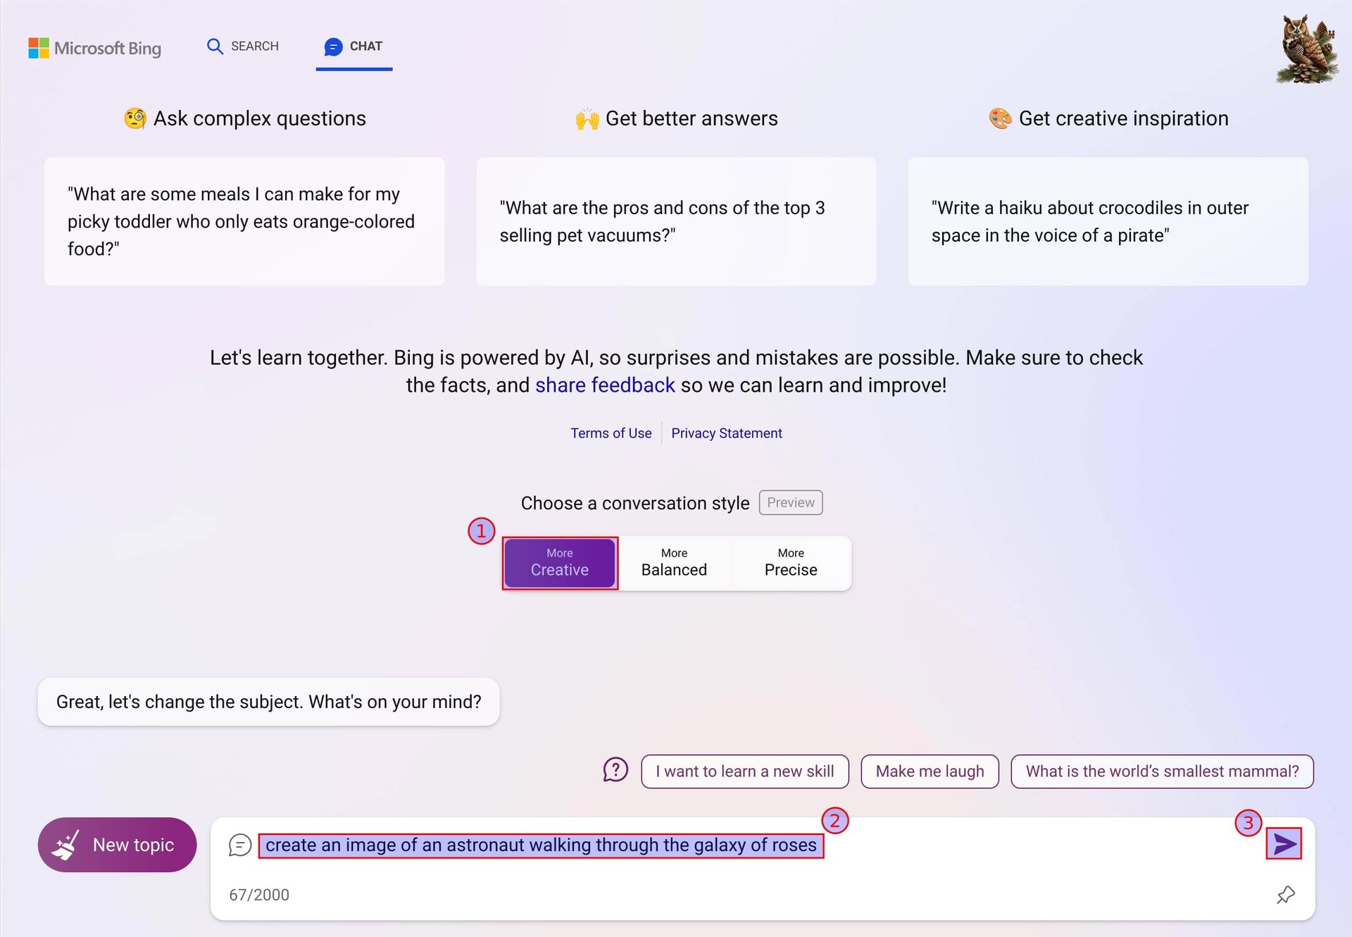Click the astronaut prompt text field

click(541, 845)
